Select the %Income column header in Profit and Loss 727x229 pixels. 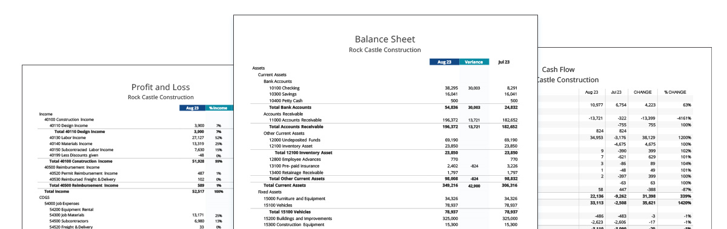(x=219, y=108)
